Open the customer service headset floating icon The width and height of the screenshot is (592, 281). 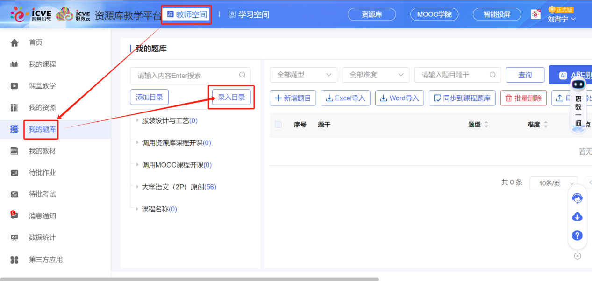coord(578,198)
